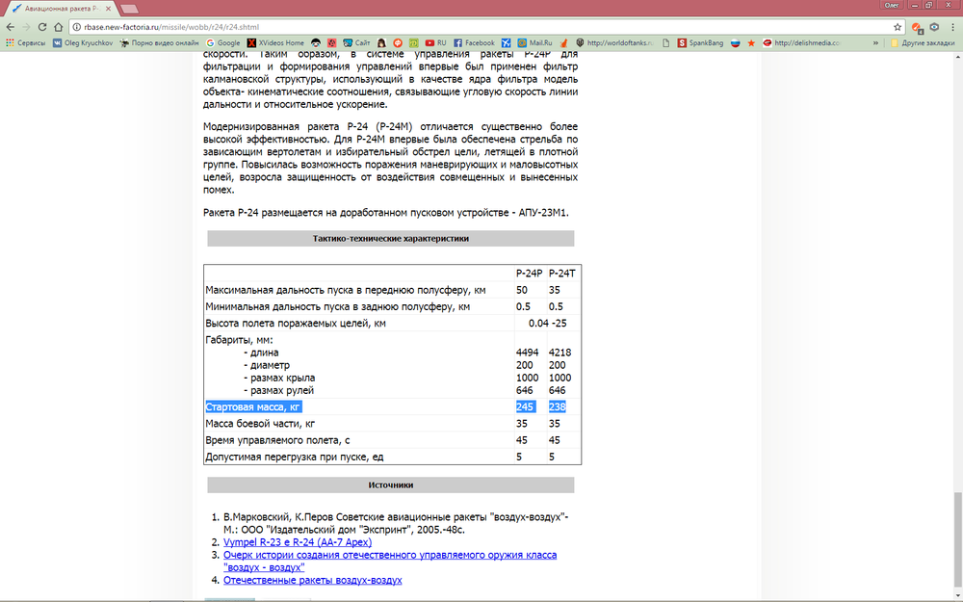View site information icon in address bar

click(76, 27)
